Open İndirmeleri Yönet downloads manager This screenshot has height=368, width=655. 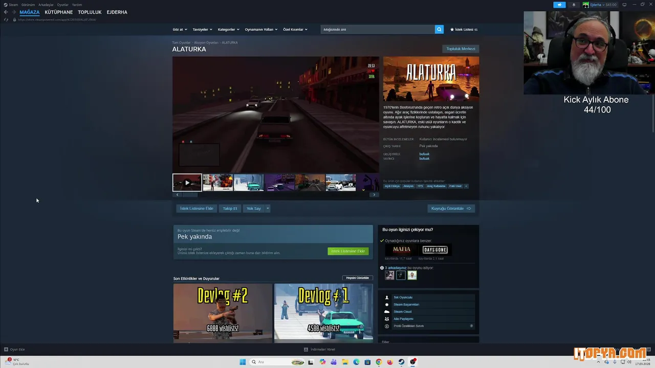(320, 350)
